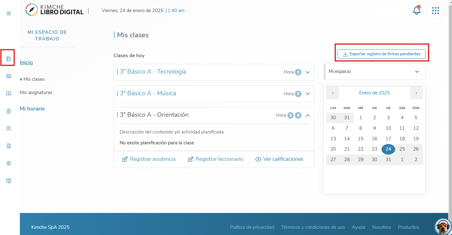Select Mis asignaturas in the side menu

(x=36, y=93)
